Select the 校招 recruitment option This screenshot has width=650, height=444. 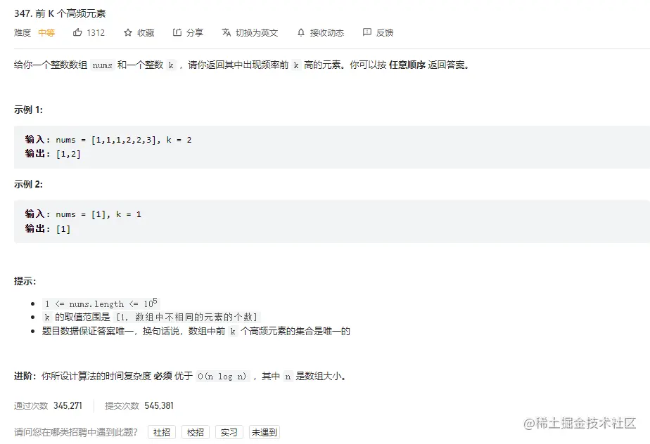click(196, 432)
